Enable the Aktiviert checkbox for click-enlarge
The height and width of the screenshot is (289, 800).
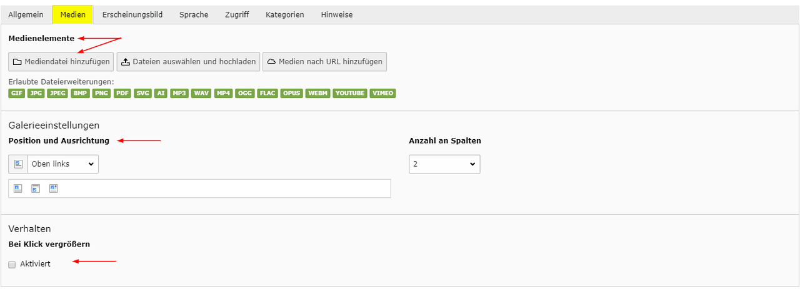[x=12, y=264]
